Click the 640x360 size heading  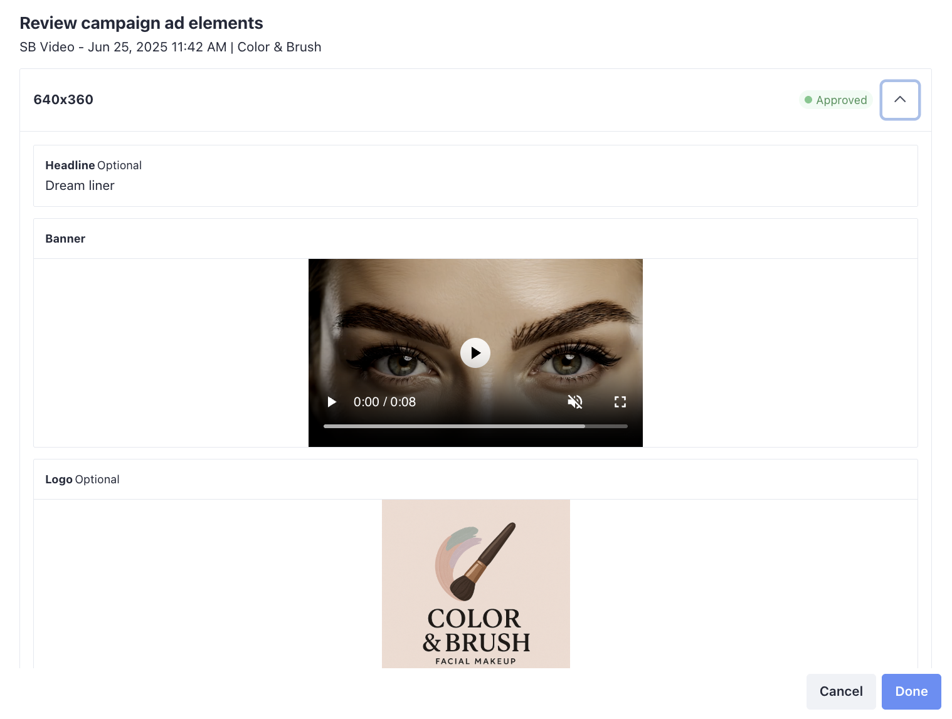click(63, 100)
